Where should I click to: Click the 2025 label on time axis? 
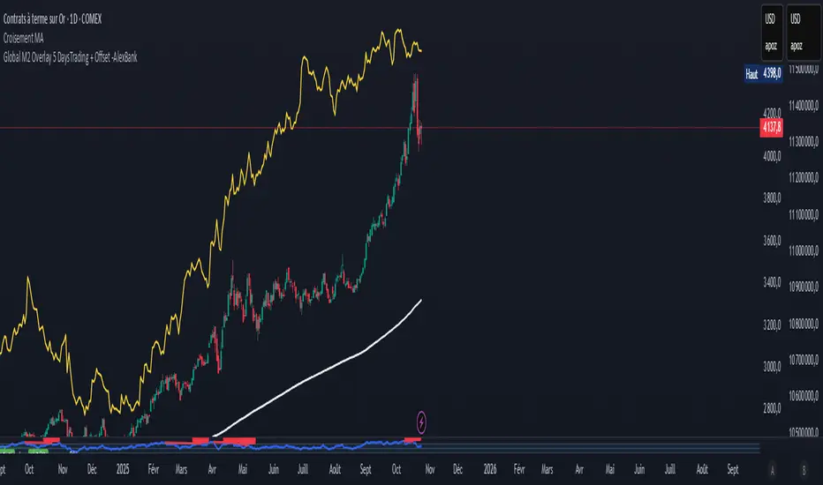coord(122,469)
